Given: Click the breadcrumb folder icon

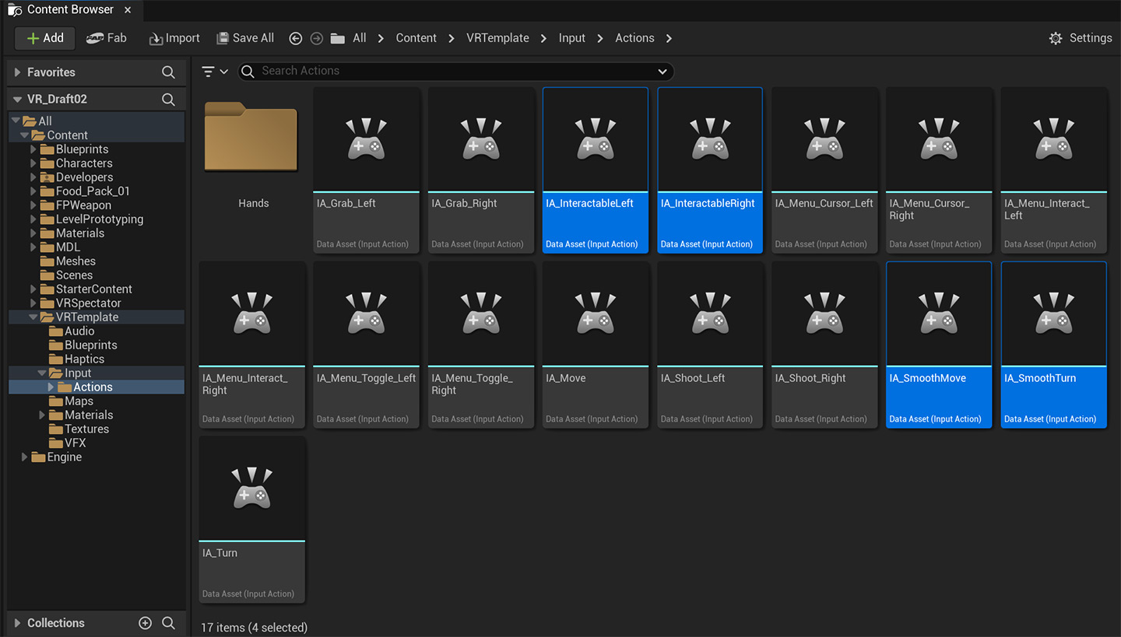Looking at the screenshot, I should pyautogui.click(x=337, y=38).
